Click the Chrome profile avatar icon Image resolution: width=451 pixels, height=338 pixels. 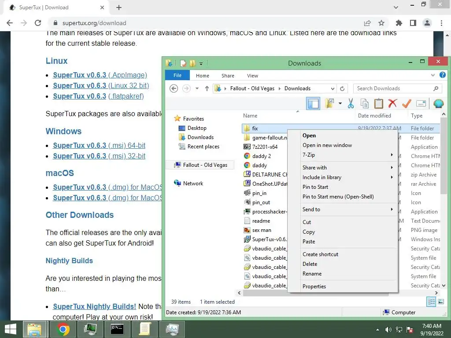pos(427,23)
